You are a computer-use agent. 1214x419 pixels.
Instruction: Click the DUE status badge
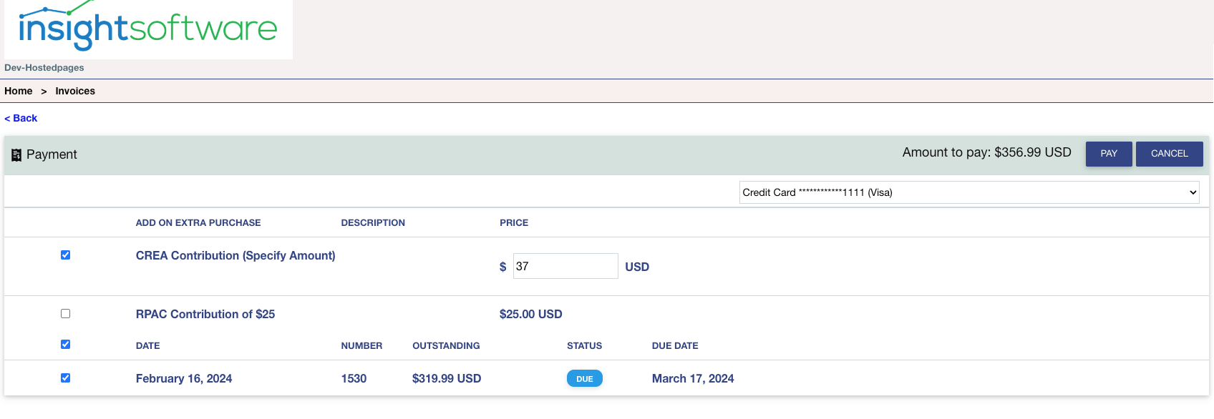585,379
